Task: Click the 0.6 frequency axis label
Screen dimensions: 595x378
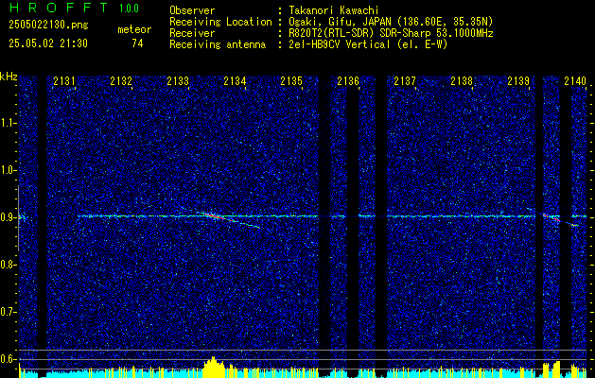Action: (9, 359)
